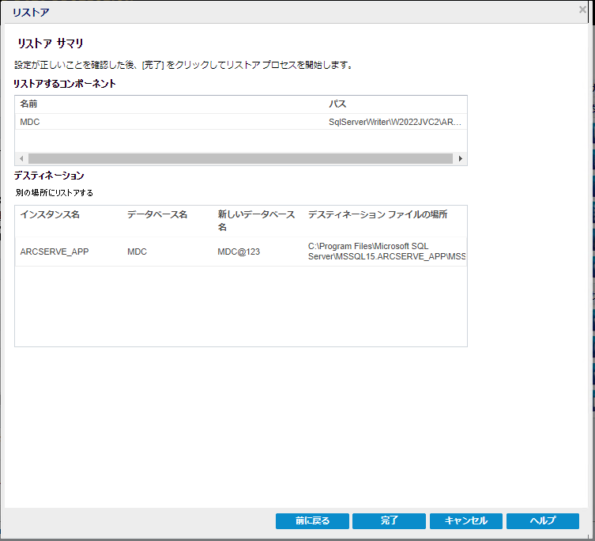Viewport: 595px width, 541px height.
Task: Open help via ヘルプ button
Action: pyautogui.click(x=543, y=520)
